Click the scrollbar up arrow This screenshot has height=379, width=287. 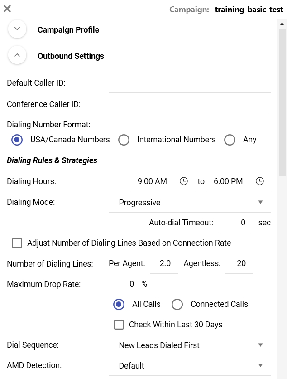(x=282, y=24)
